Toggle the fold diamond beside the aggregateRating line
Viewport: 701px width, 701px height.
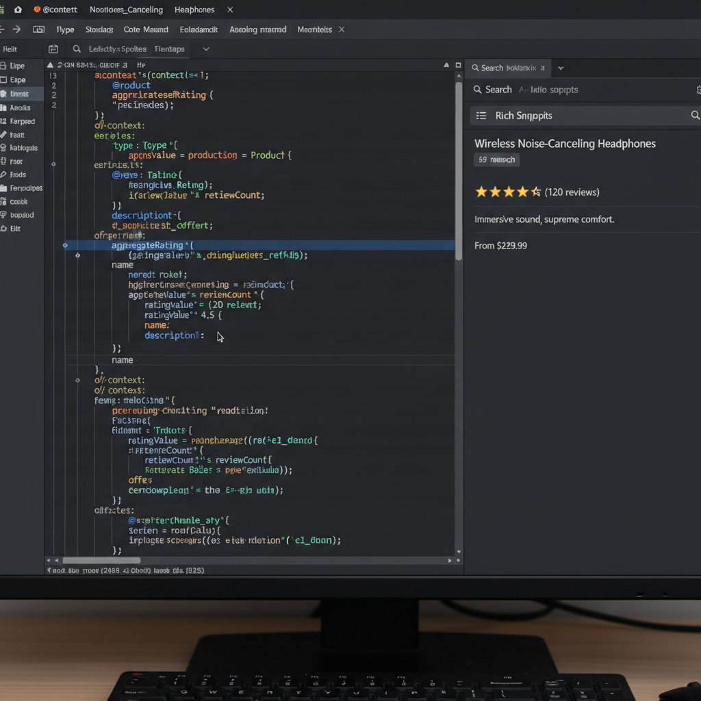click(65, 244)
